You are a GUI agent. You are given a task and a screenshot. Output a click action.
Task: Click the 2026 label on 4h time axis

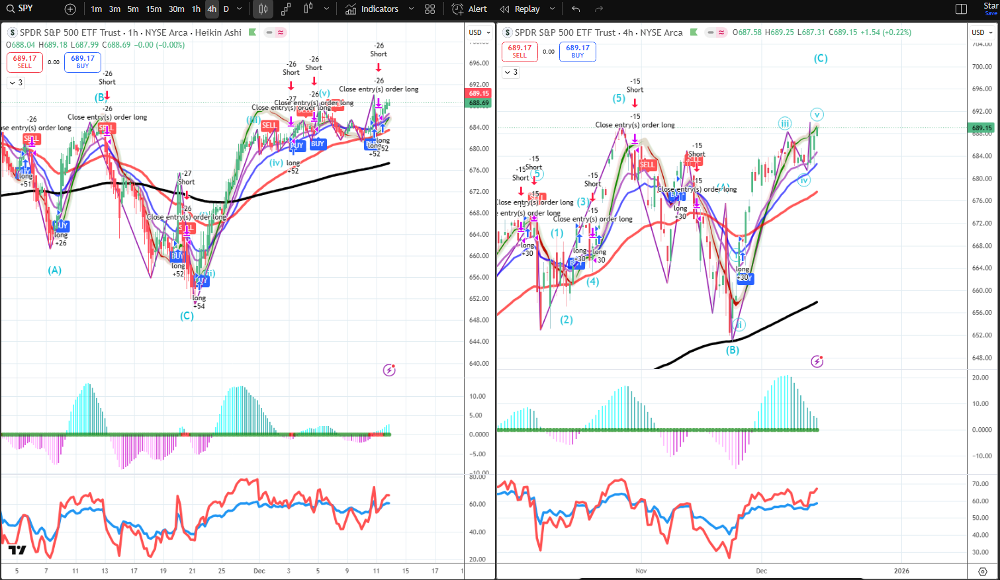901,571
